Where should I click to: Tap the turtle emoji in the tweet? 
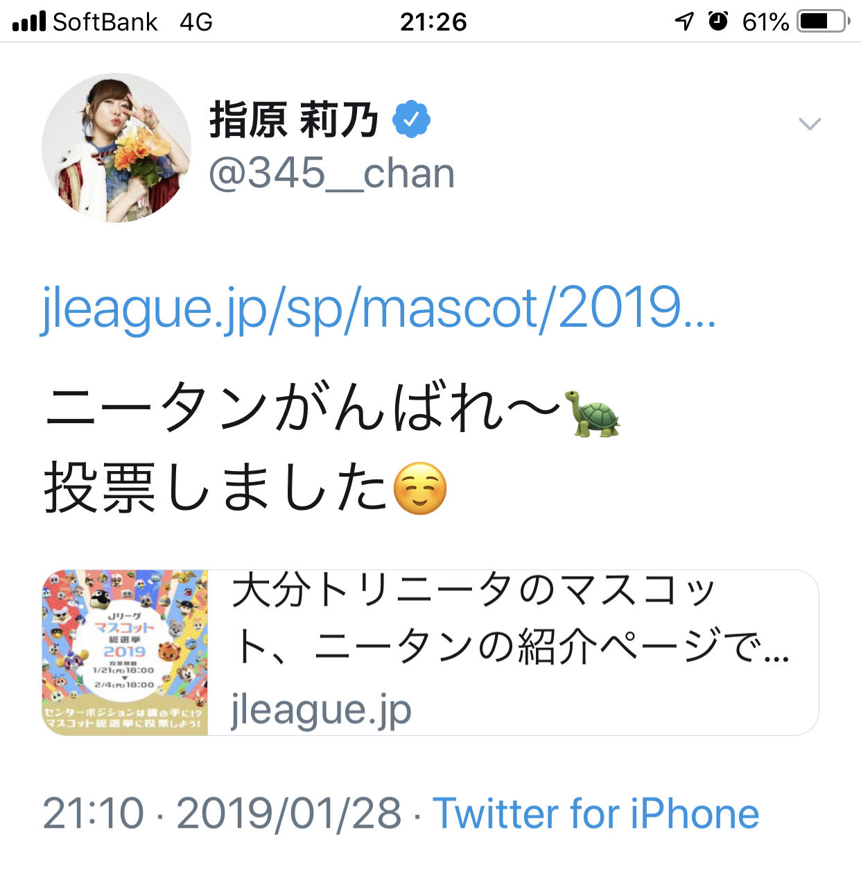tap(593, 413)
